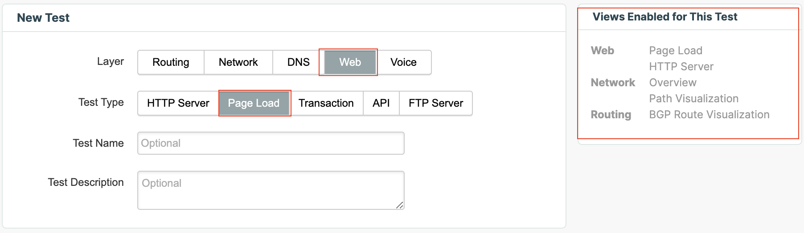Click BGP Route Visualization view entry
This screenshot has width=804, height=233.
[709, 115]
